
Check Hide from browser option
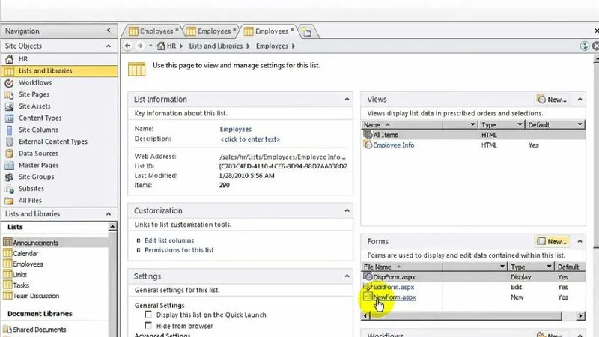(x=148, y=326)
